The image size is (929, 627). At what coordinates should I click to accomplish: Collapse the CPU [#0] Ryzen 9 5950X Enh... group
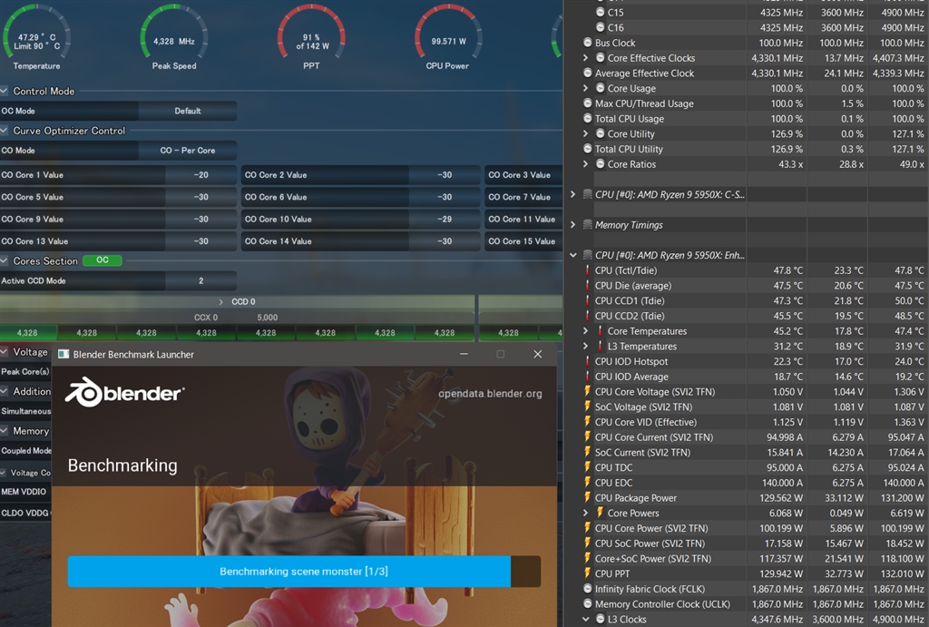(x=573, y=255)
